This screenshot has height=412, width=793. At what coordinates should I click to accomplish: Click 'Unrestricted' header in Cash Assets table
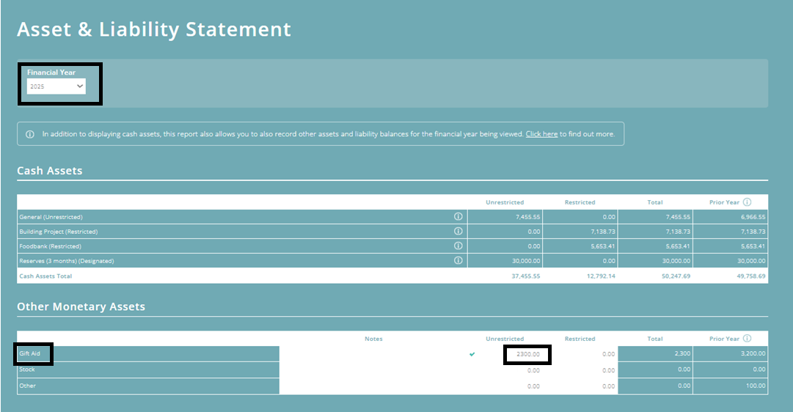pyautogui.click(x=505, y=202)
